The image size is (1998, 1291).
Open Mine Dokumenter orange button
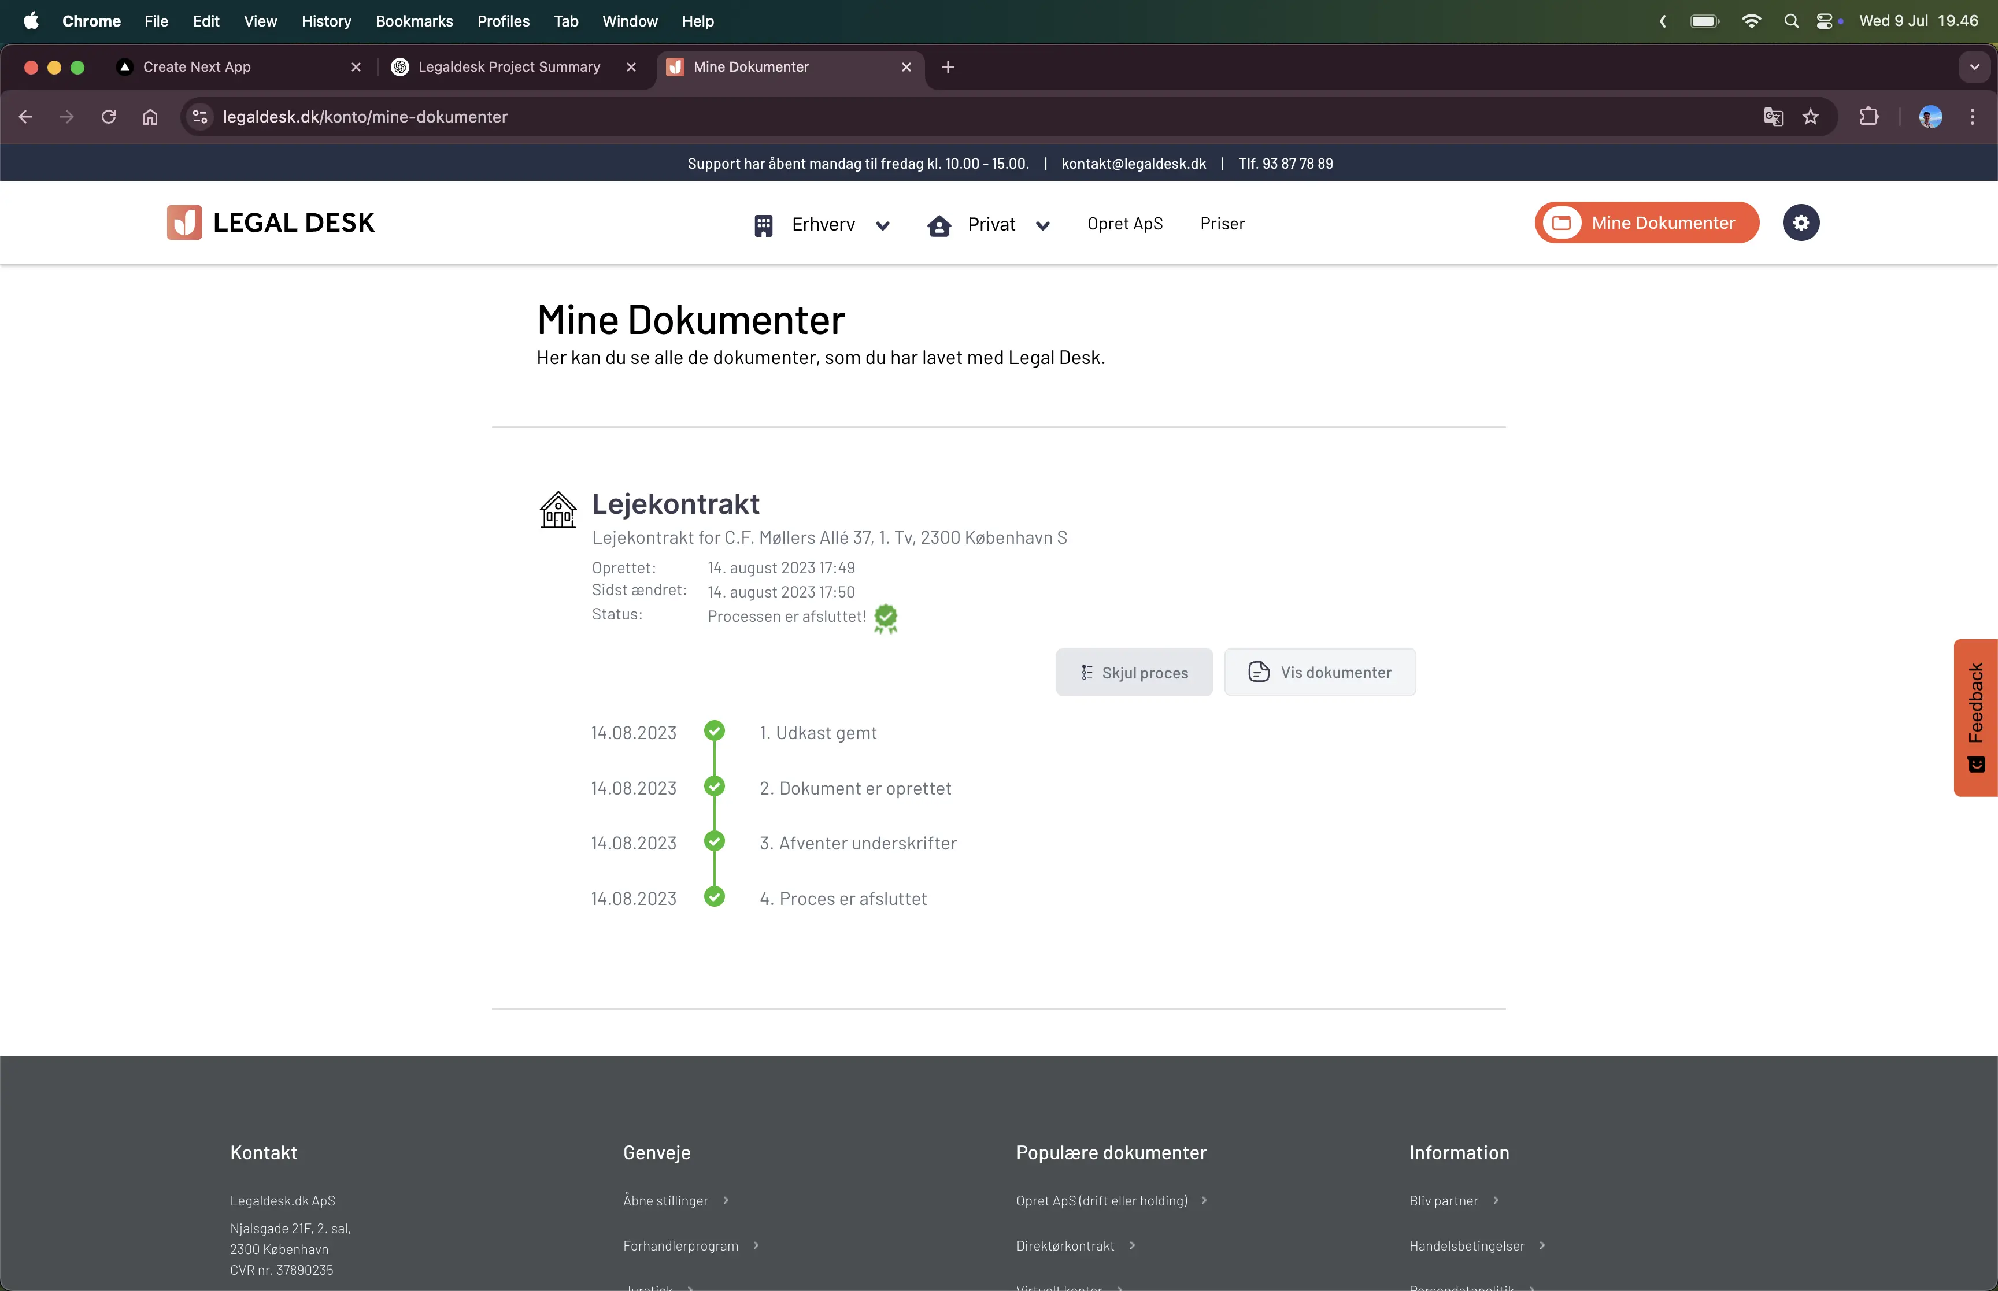tap(1646, 223)
